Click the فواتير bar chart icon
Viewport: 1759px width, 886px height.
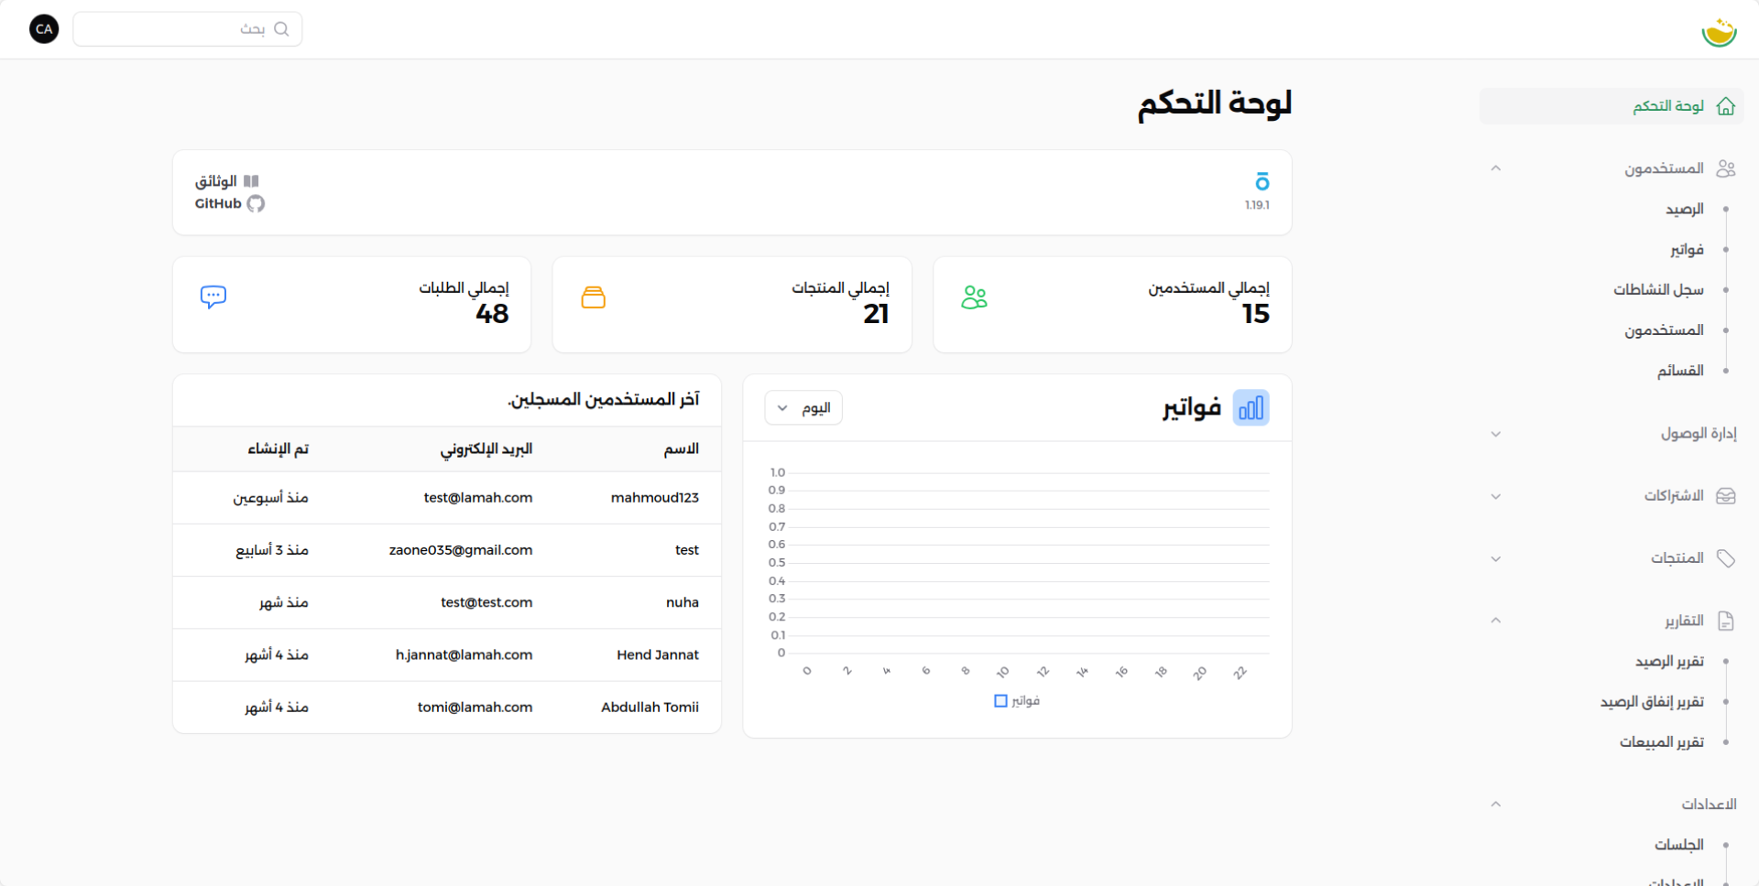tap(1251, 408)
